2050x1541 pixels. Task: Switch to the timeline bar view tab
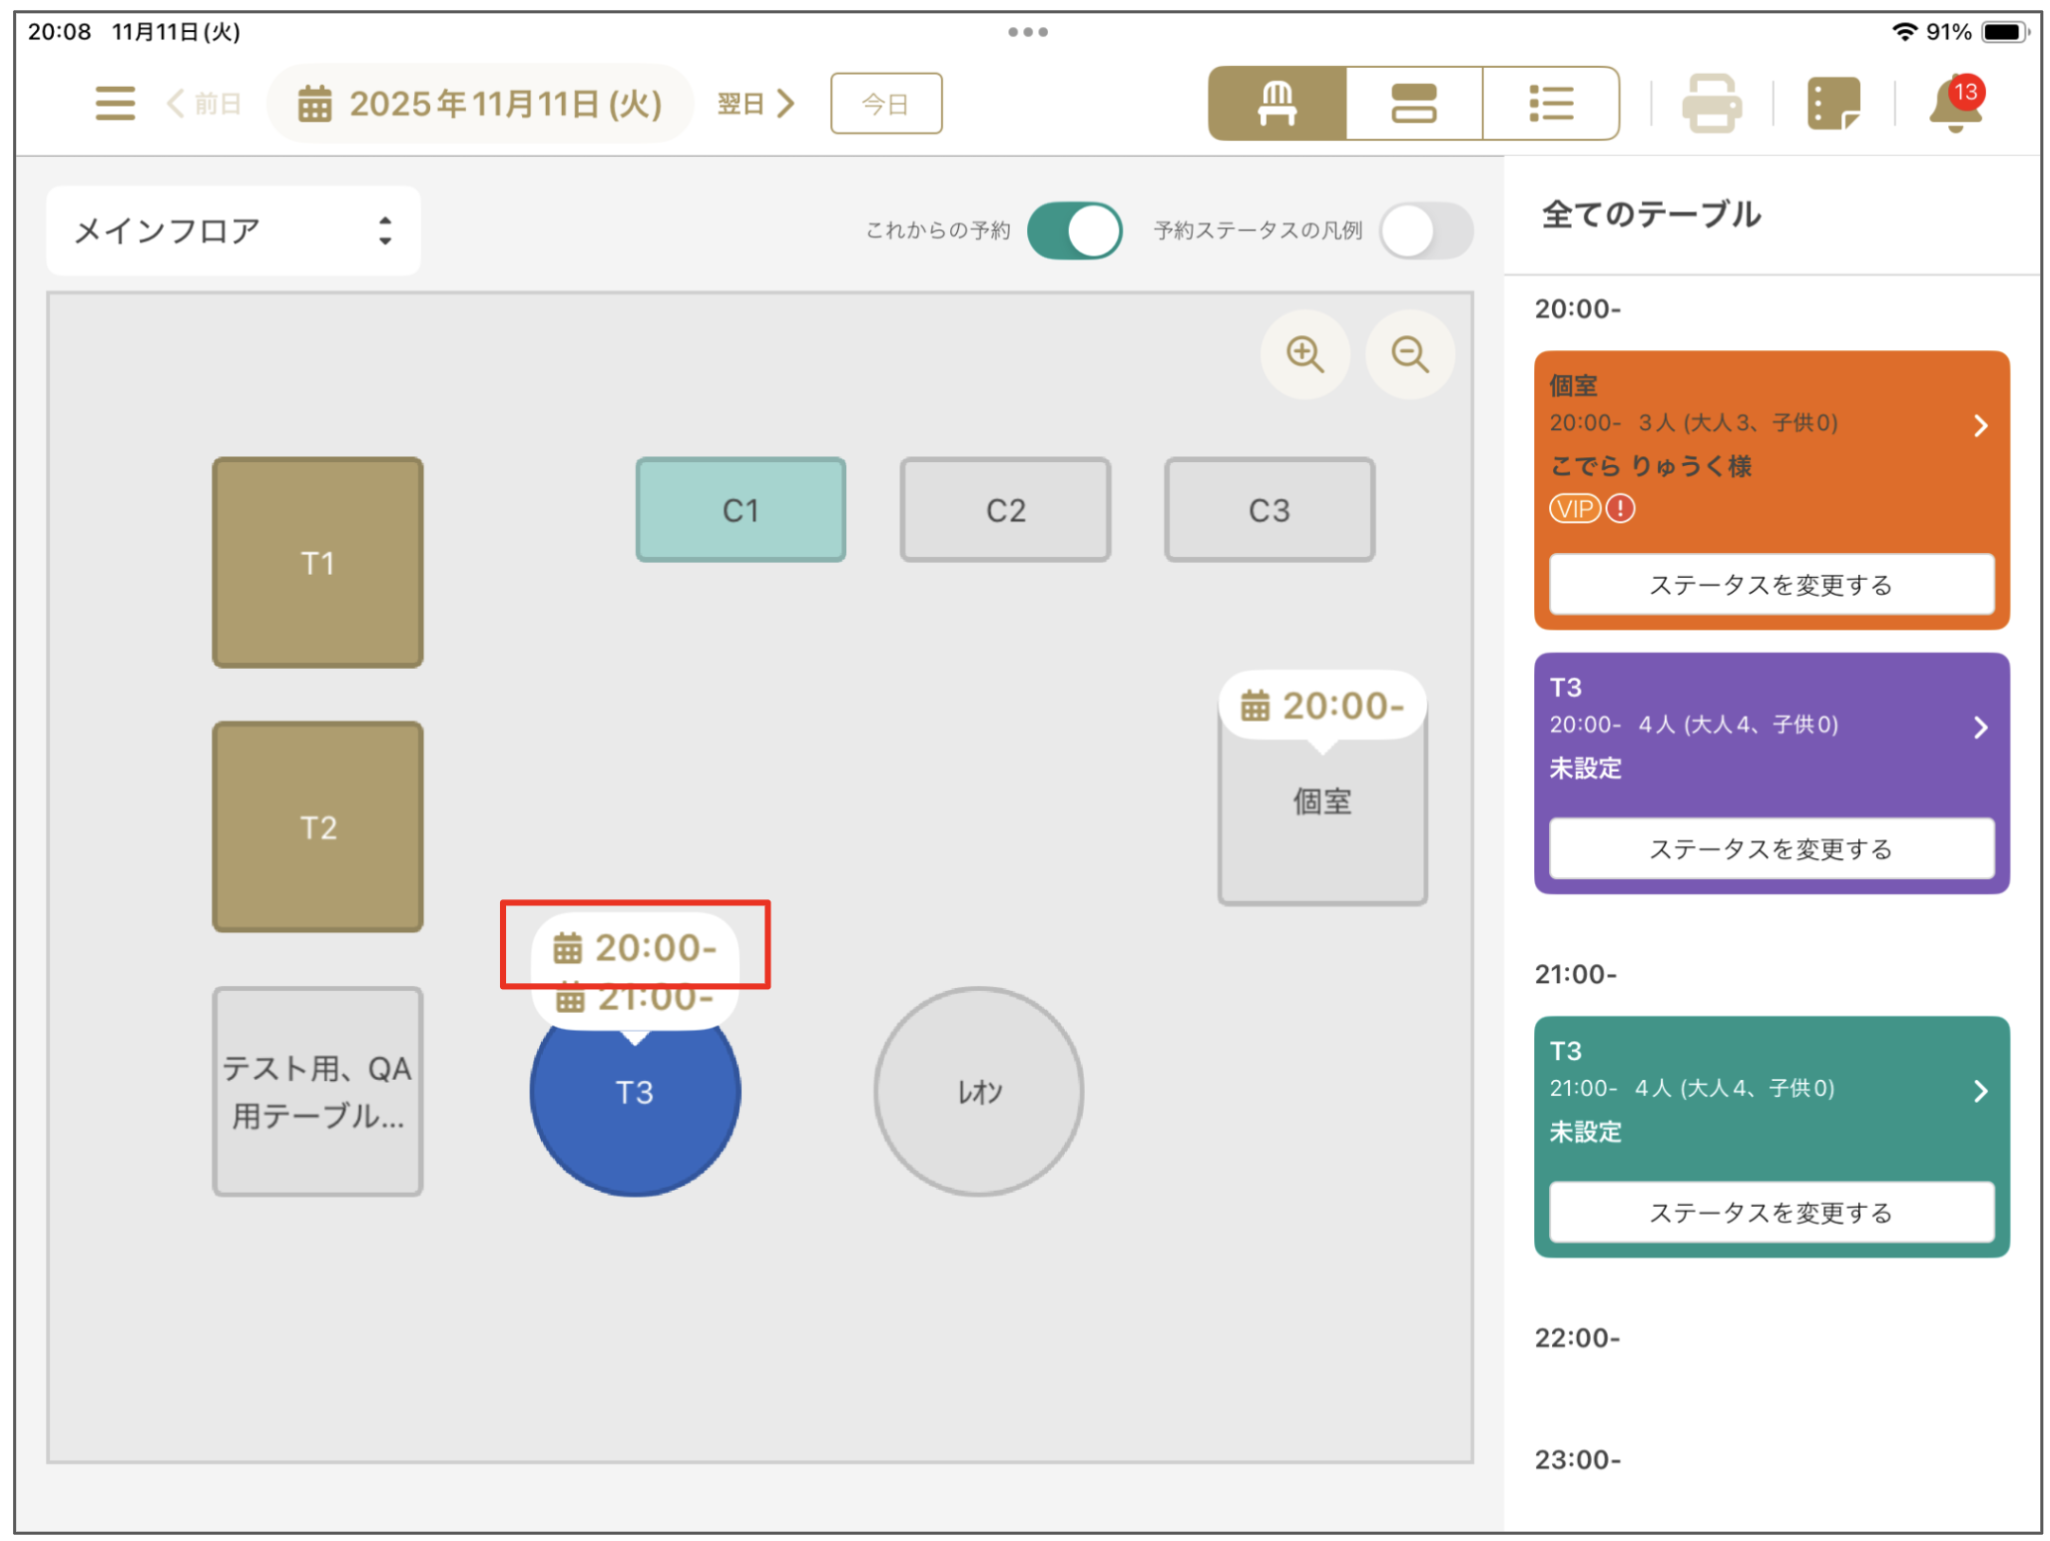pos(1413,104)
